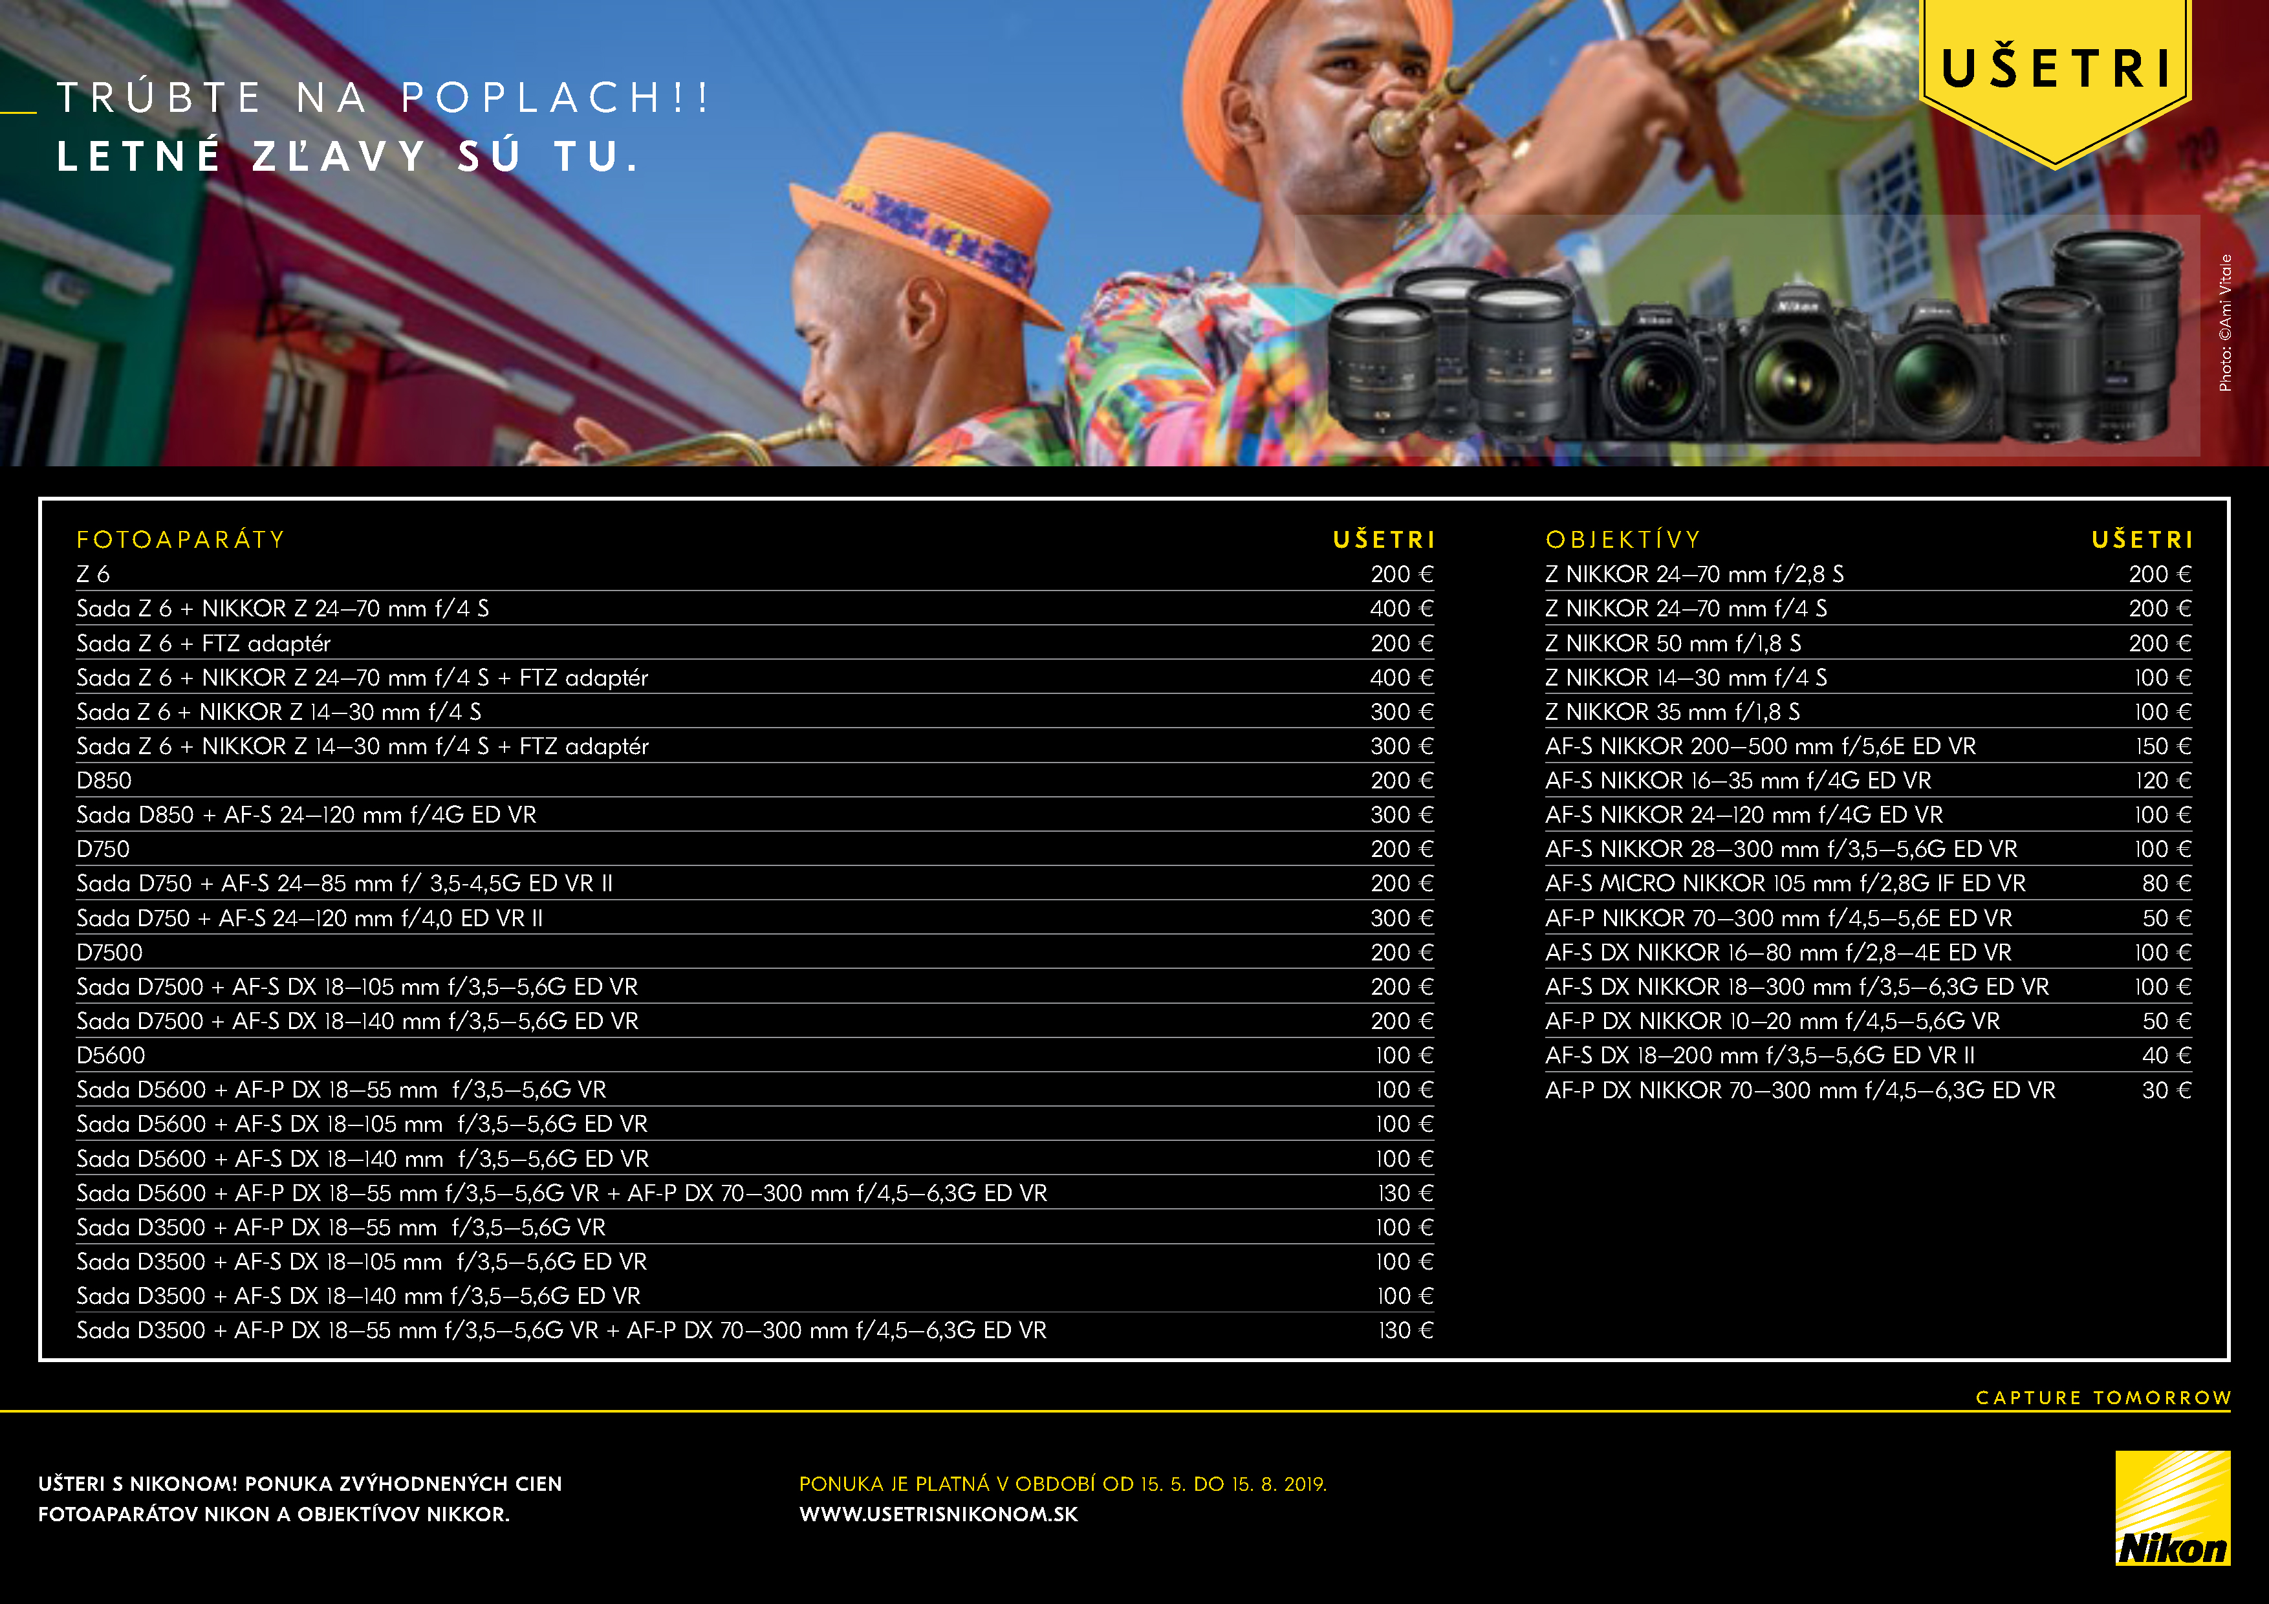Click 'Sada D7500 + AF-S DX 18–105 mm' row
The width and height of the screenshot is (2269, 1604).
[x=755, y=988]
